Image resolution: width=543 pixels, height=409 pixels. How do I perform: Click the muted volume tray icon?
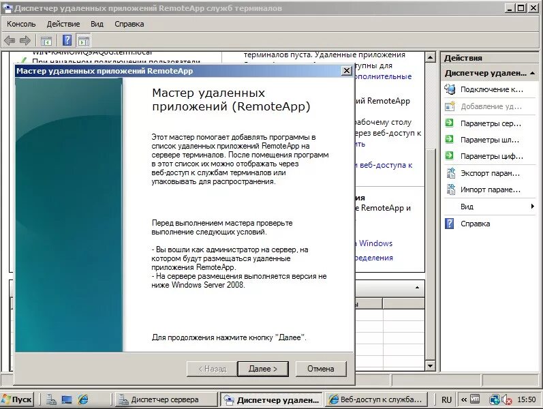507,400
